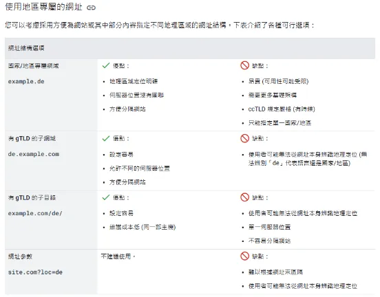380x297 pixels.
Task: Click green checkmark in example.de row
Action: (106, 65)
